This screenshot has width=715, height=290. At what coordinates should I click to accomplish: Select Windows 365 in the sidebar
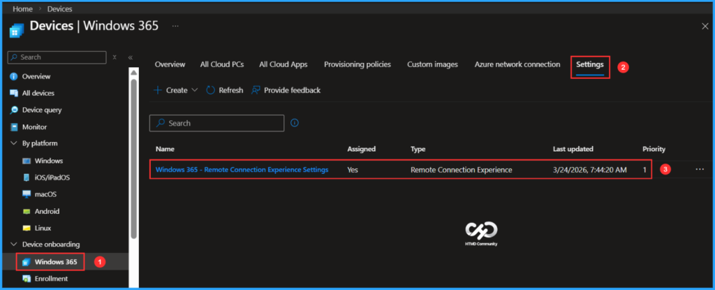coord(56,262)
